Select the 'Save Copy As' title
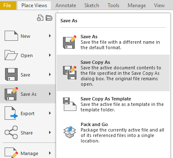The image size is (173, 158). (95, 62)
